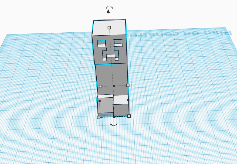Select the front-right white corner resize handle
This screenshot has width=237, height=164.
point(129,116)
